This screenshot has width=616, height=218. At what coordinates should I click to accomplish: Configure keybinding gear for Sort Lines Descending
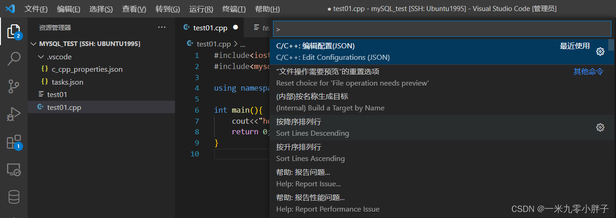[600, 127]
